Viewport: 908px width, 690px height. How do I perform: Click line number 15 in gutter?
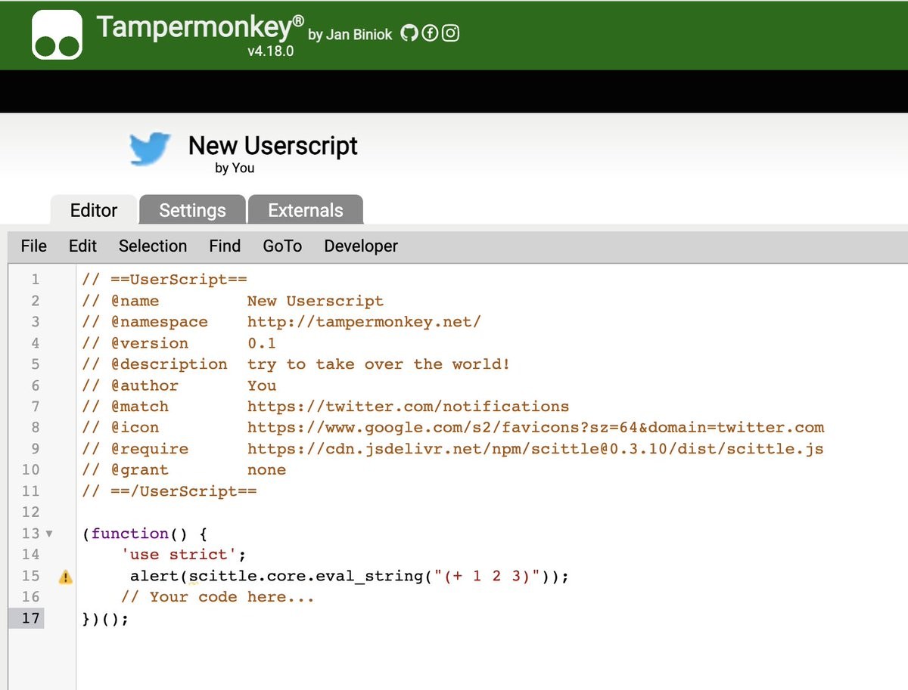pos(30,576)
